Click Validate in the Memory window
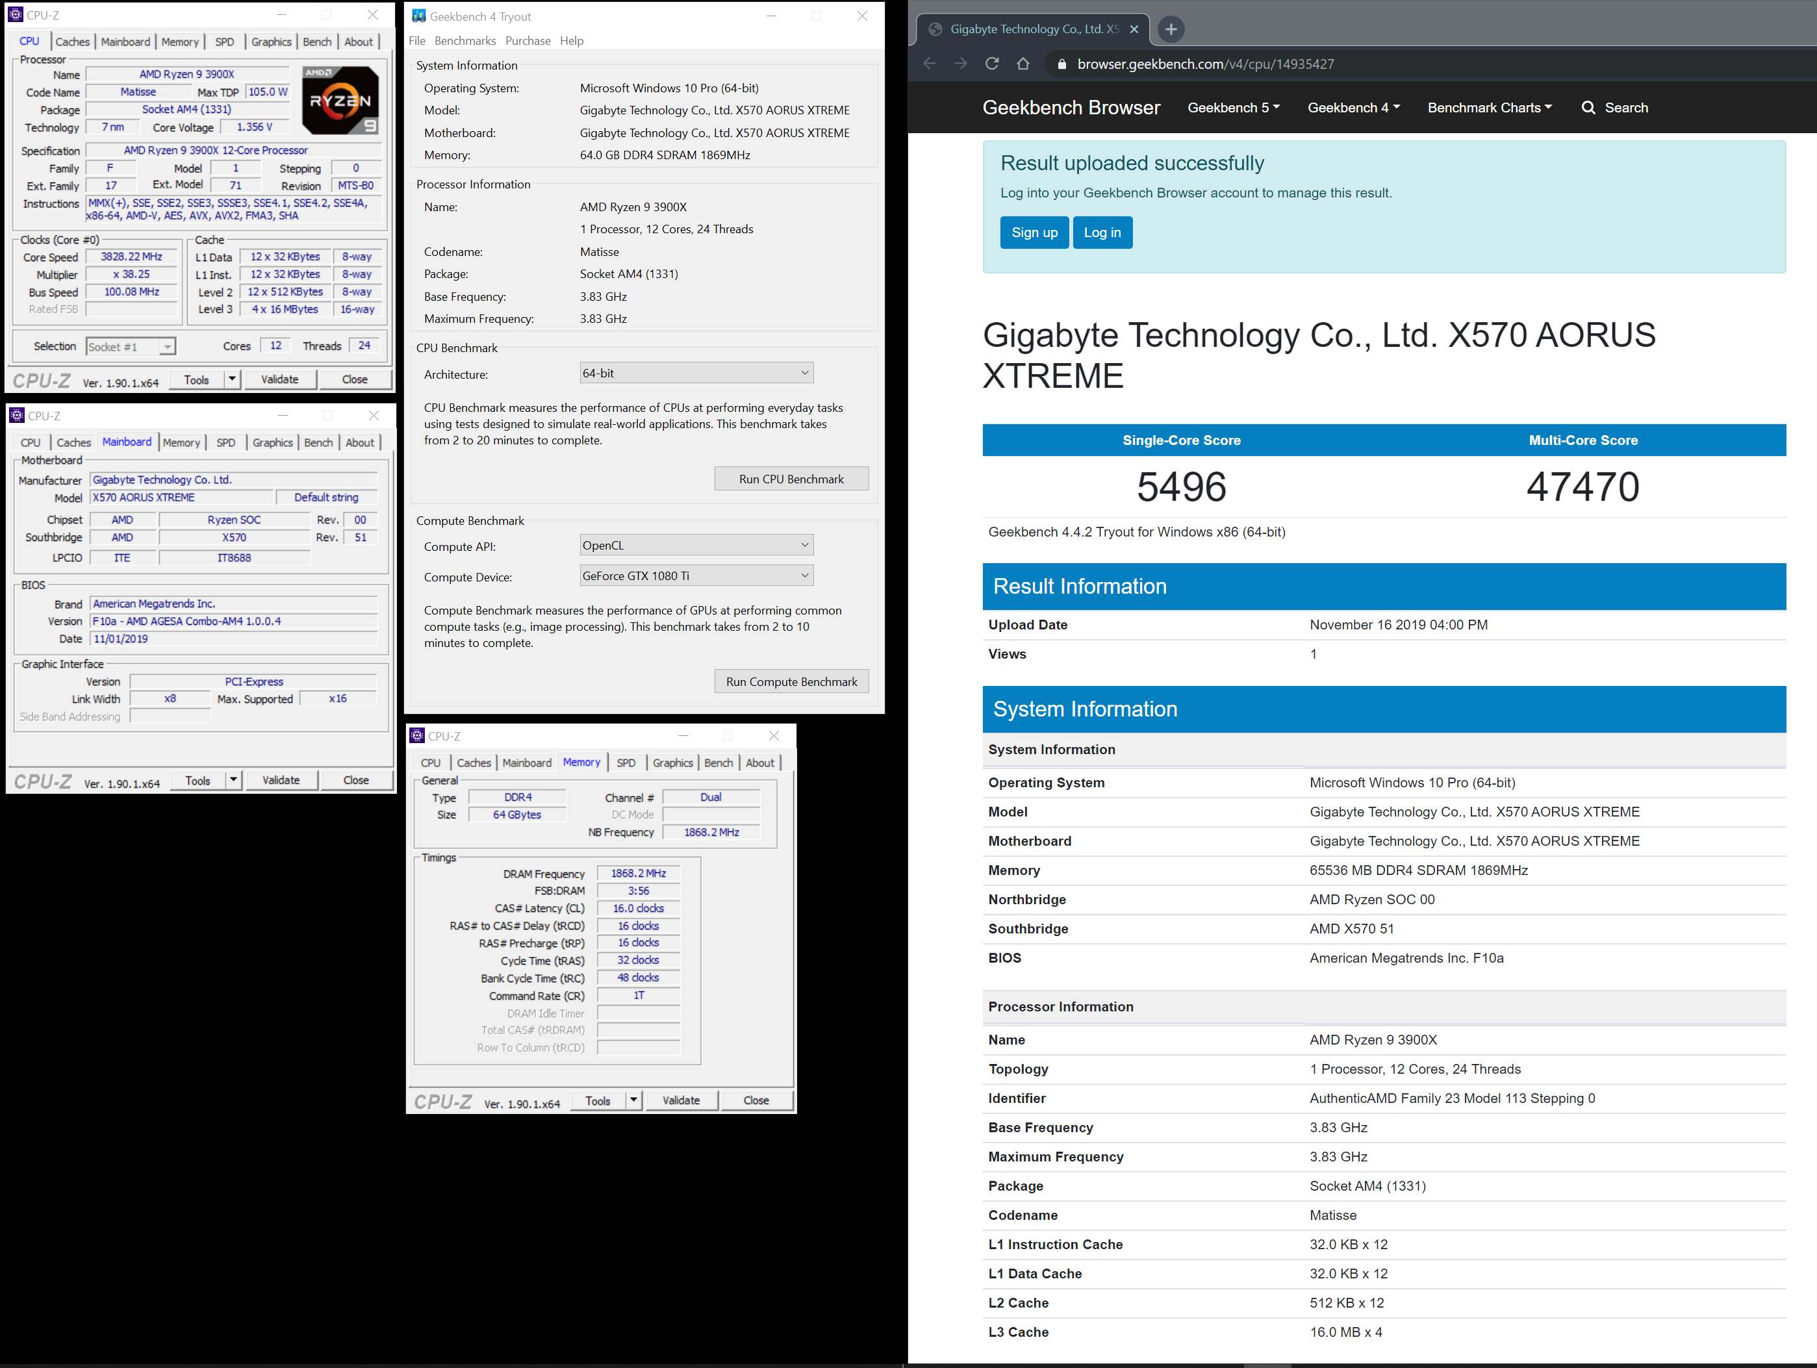Image resolution: width=1817 pixels, height=1368 pixels. coord(681,1100)
